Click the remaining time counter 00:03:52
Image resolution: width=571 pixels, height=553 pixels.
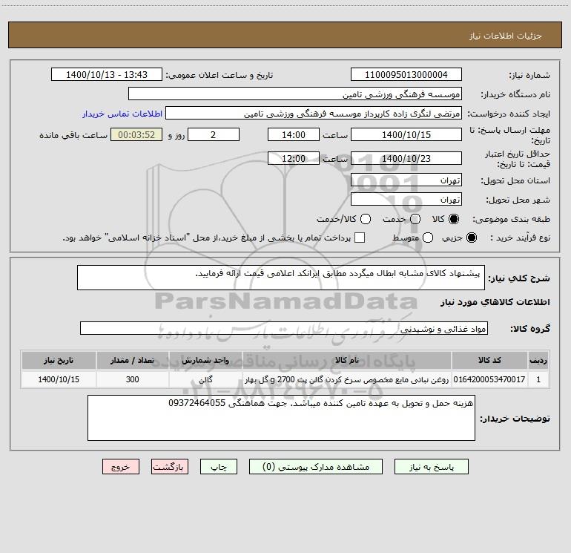click(x=136, y=134)
